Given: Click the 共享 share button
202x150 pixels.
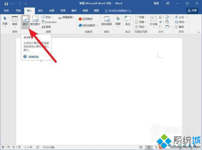Looking at the screenshot, I should pos(192,11).
